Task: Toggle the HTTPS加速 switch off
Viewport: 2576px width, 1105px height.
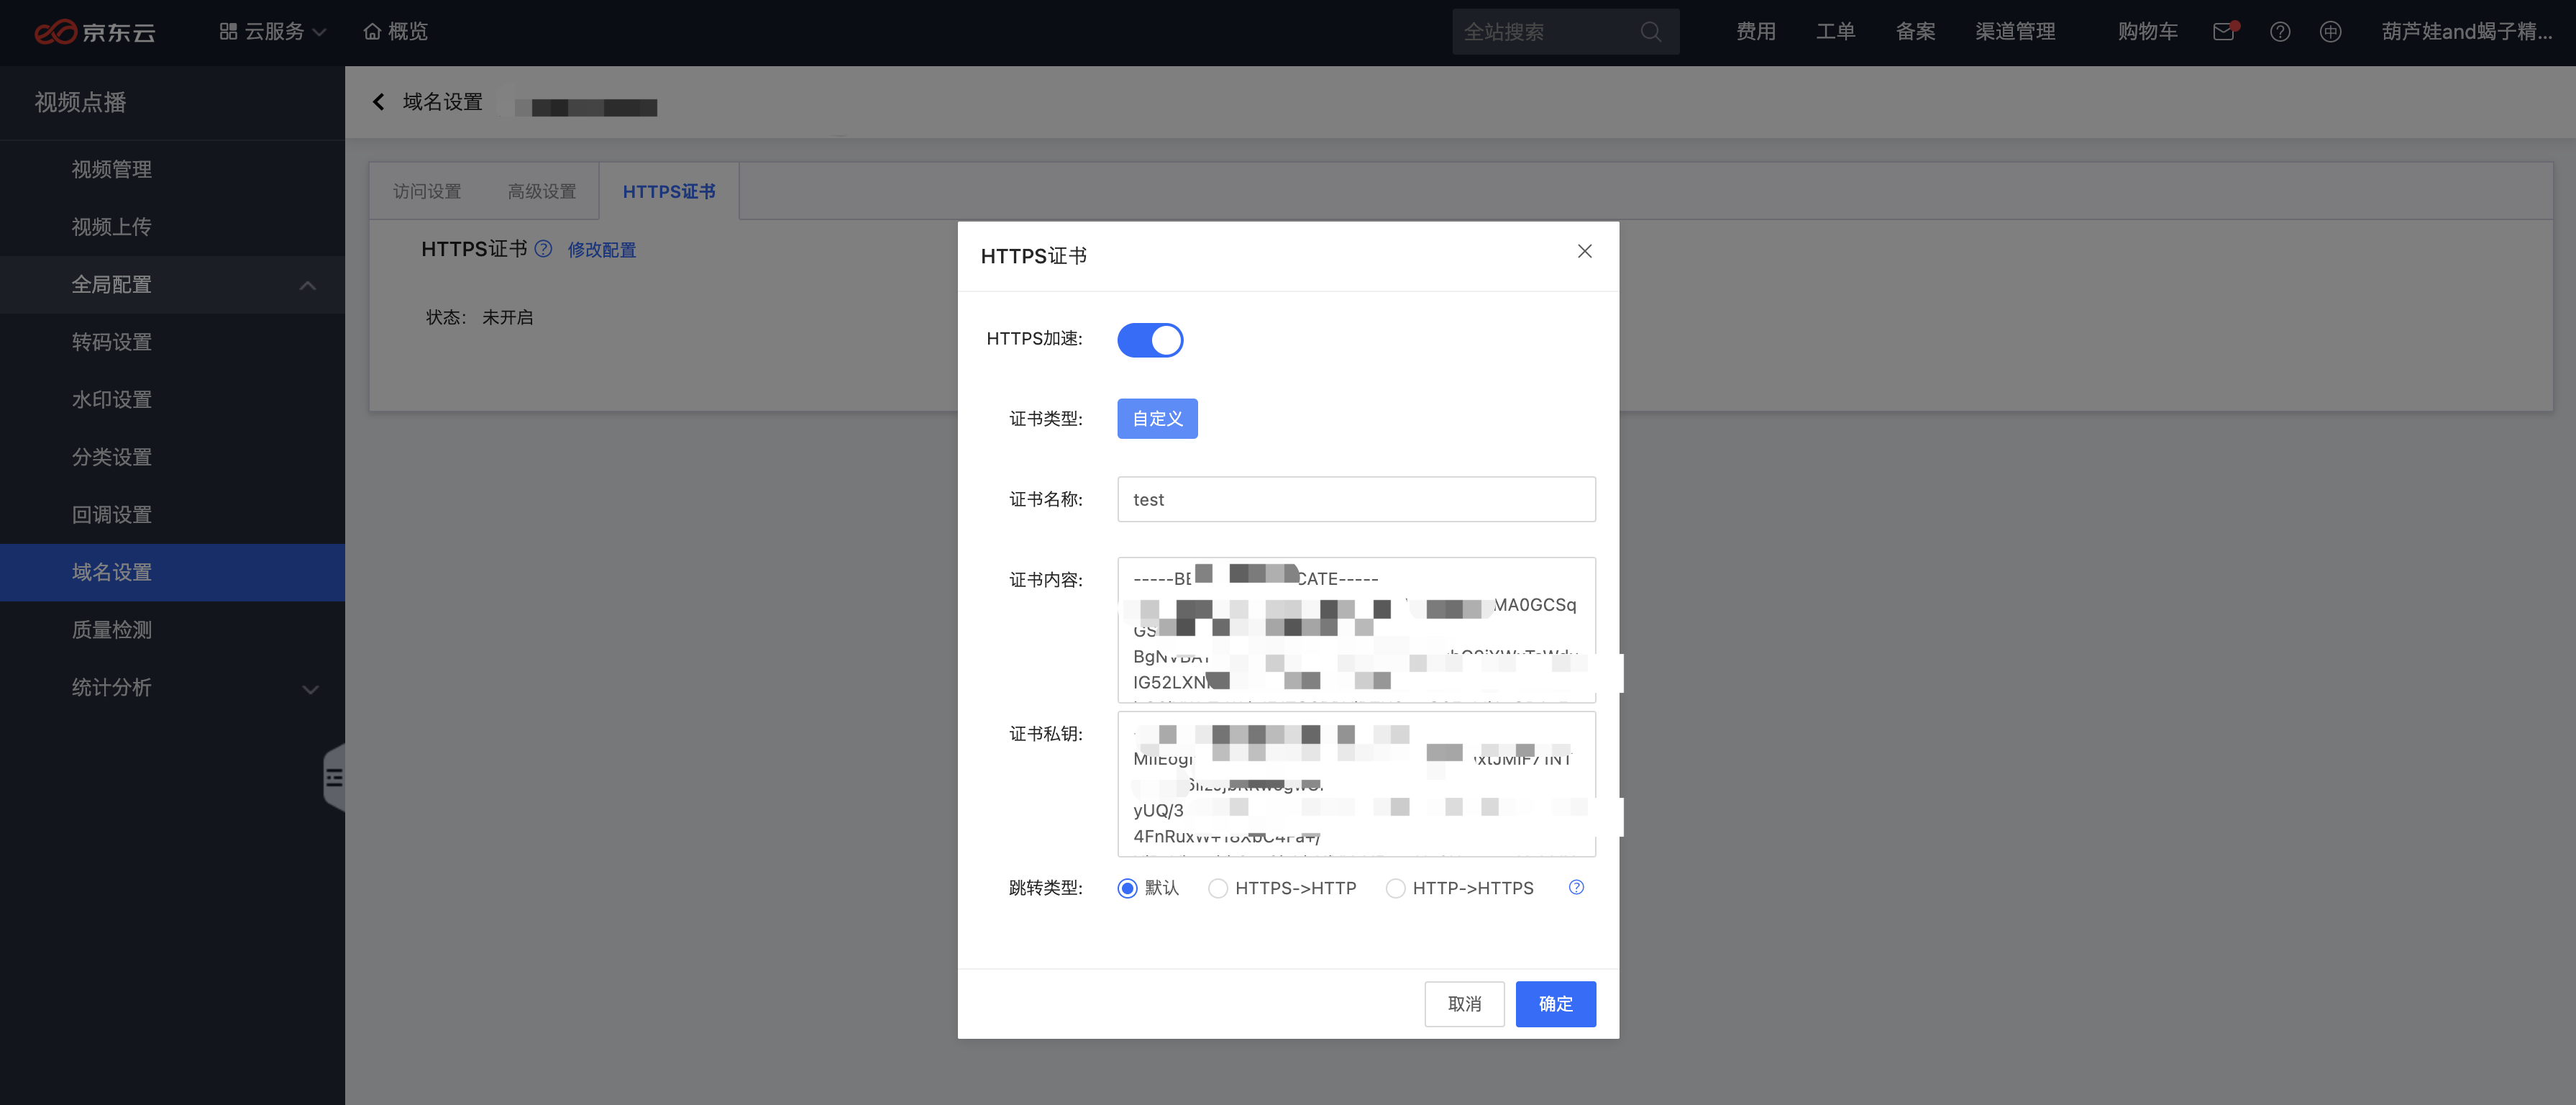Action: point(1150,340)
